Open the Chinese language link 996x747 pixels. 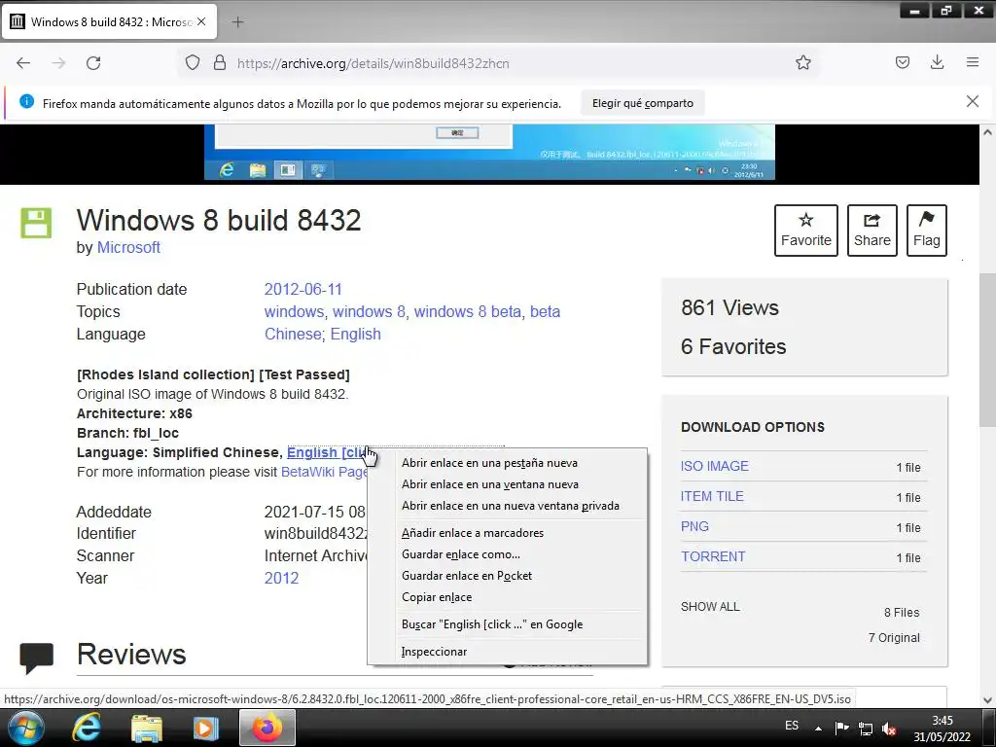click(x=292, y=335)
